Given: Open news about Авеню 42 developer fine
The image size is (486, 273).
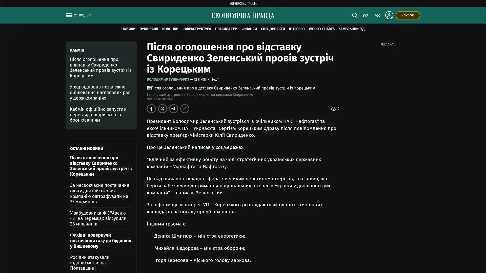Looking at the screenshot, I should (98, 218).
